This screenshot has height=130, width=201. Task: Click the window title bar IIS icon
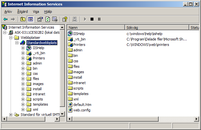point(4,4)
